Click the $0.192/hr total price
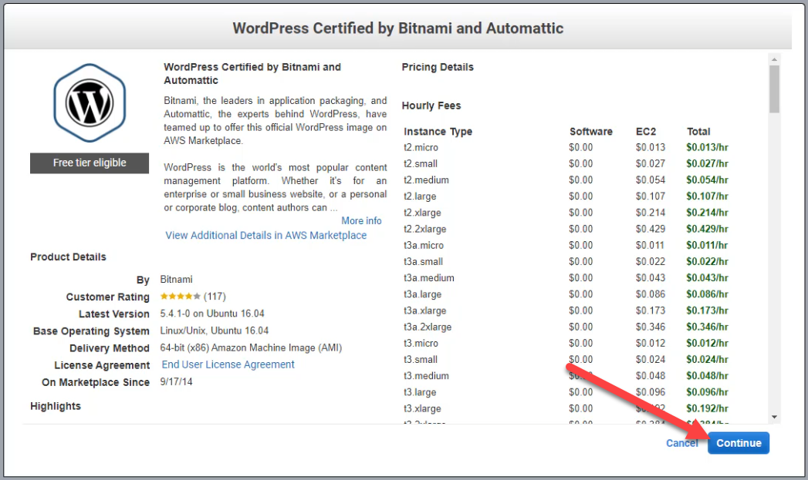Screen dimensions: 808x480 (707, 408)
